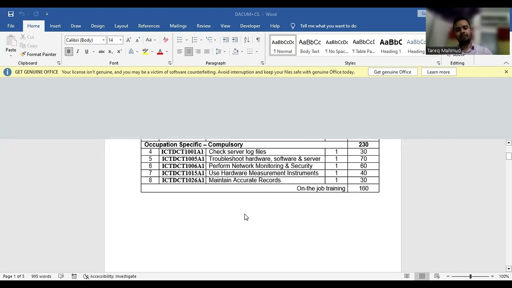This screenshot has height=288, width=512.
Task: Switch to Web Layout view
Action: (437, 276)
